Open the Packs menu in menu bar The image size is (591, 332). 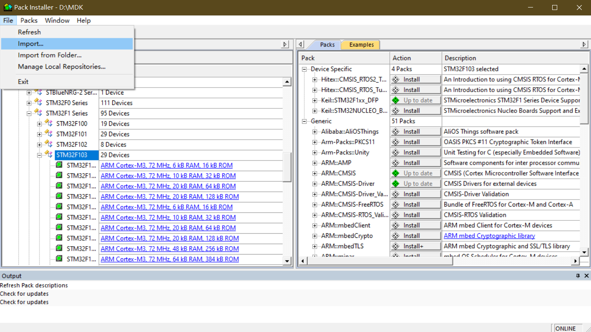[x=29, y=20]
